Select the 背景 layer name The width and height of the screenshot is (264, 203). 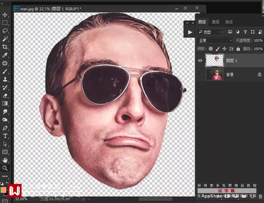230,74
